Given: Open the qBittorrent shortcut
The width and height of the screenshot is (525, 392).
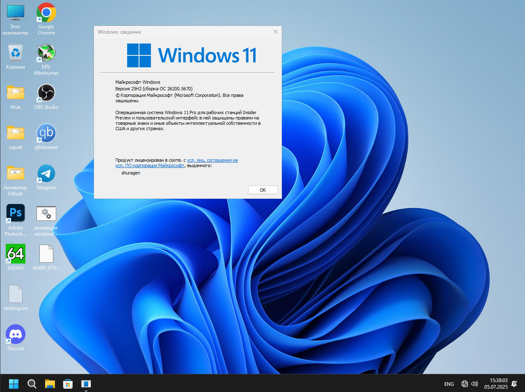Looking at the screenshot, I should pyautogui.click(x=46, y=137).
